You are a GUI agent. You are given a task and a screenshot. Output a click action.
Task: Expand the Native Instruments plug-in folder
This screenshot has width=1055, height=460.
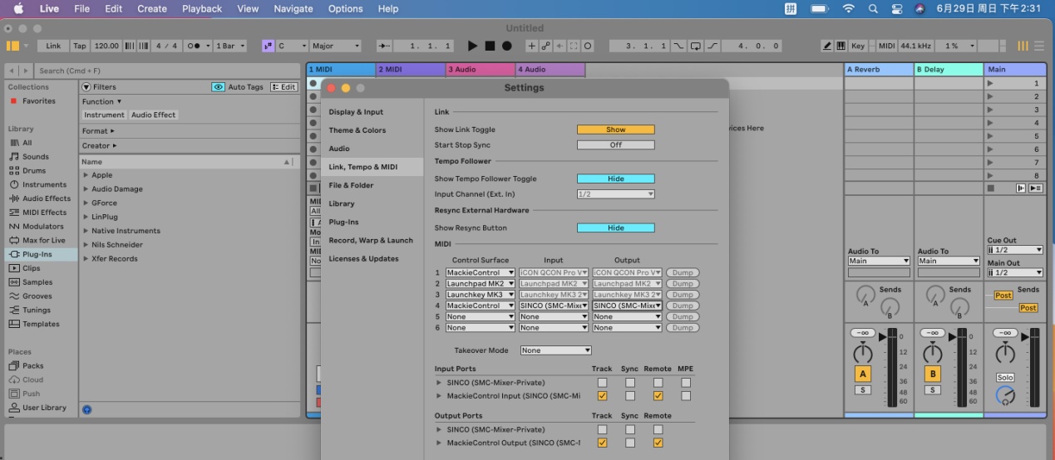pos(86,231)
